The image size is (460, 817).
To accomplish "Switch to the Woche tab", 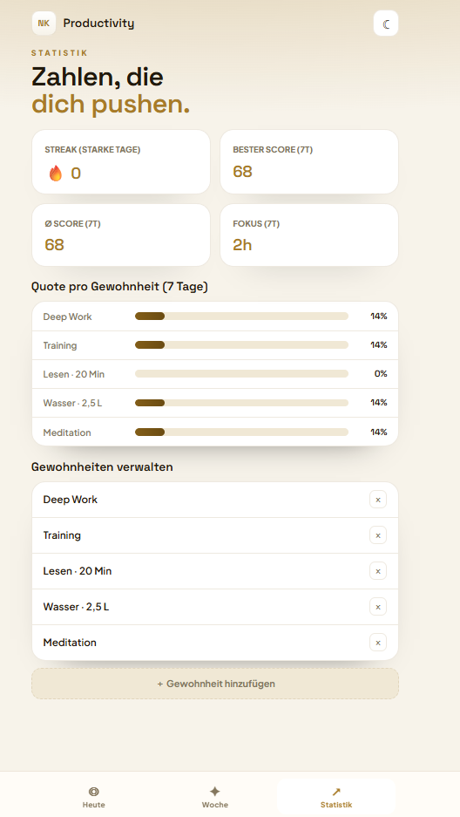I will pyautogui.click(x=215, y=797).
